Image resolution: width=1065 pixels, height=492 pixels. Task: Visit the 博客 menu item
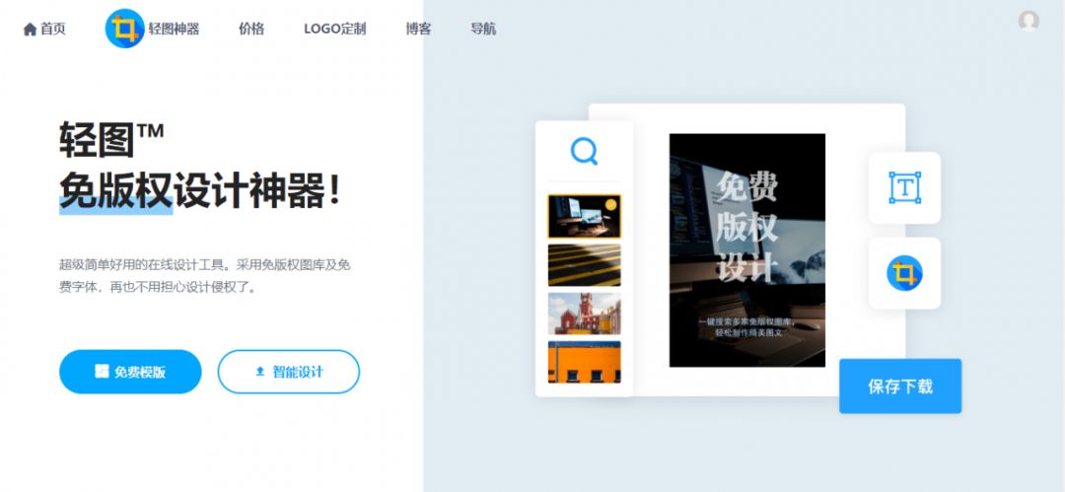coord(418,30)
